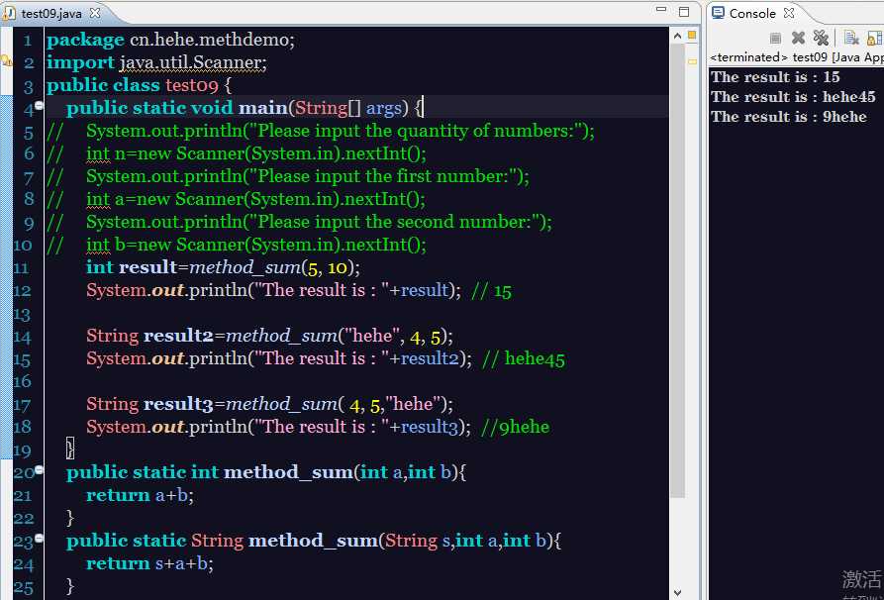Click the import warning marker on line 2
This screenshot has height=600, width=884.
tap(6, 60)
